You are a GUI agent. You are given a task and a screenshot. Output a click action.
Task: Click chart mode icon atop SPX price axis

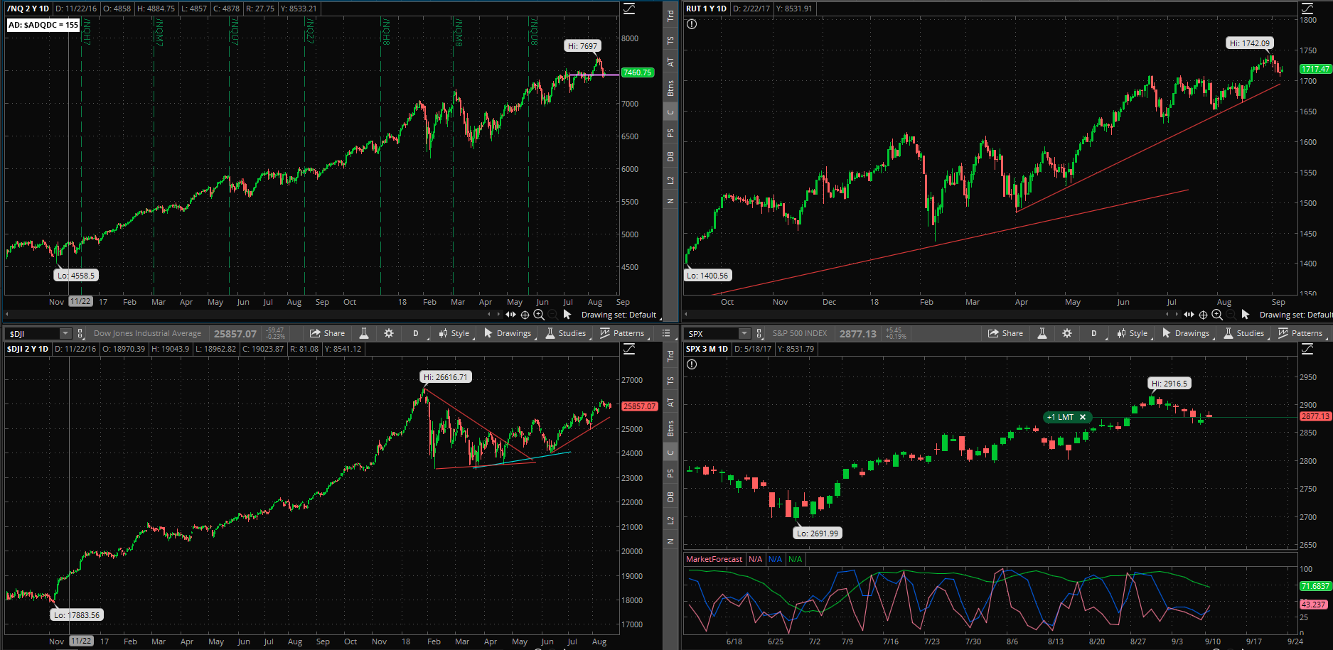[x=1307, y=349]
